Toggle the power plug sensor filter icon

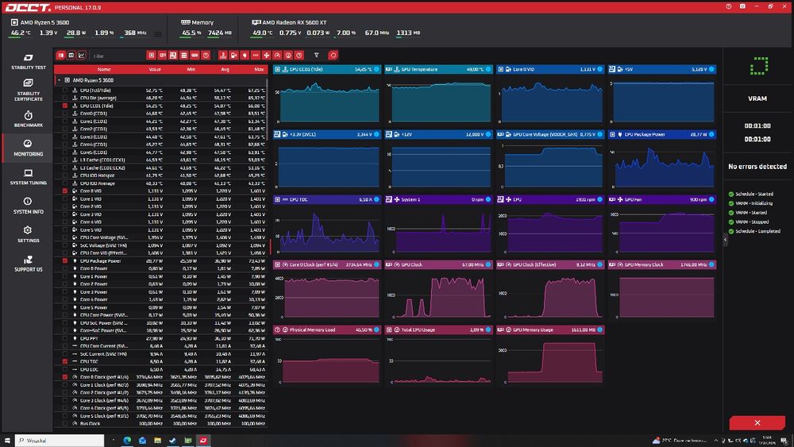coord(245,55)
